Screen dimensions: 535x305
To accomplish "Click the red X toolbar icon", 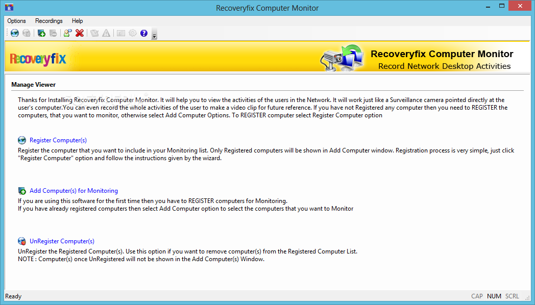I will click(80, 33).
